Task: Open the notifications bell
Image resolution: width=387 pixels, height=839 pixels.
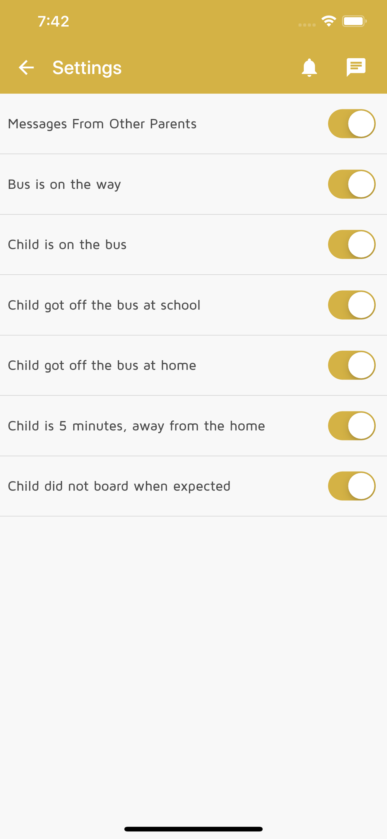Action: pos(309,68)
